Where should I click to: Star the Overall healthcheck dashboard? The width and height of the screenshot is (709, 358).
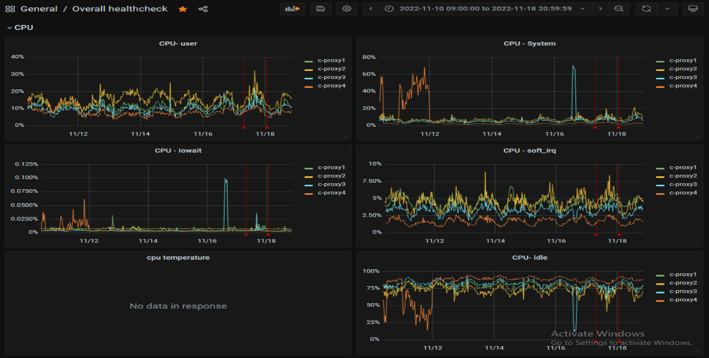(182, 9)
